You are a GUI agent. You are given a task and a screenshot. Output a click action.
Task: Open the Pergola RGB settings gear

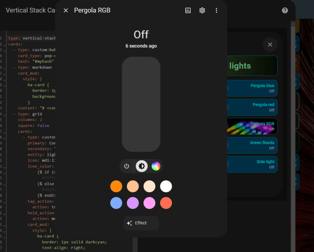click(202, 10)
